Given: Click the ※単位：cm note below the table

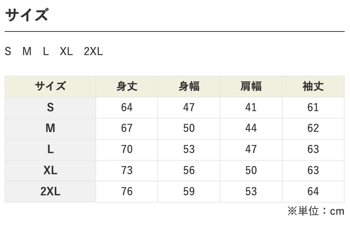Looking at the screenshot, I should (316, 211).
